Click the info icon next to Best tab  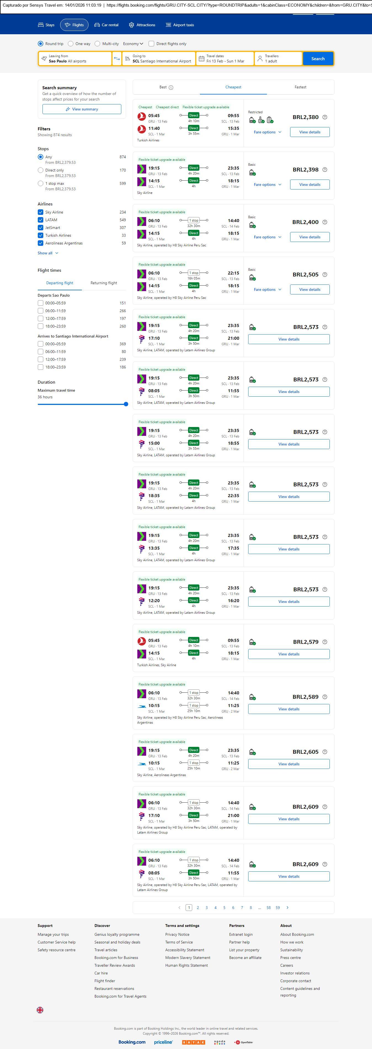point(171,88)
